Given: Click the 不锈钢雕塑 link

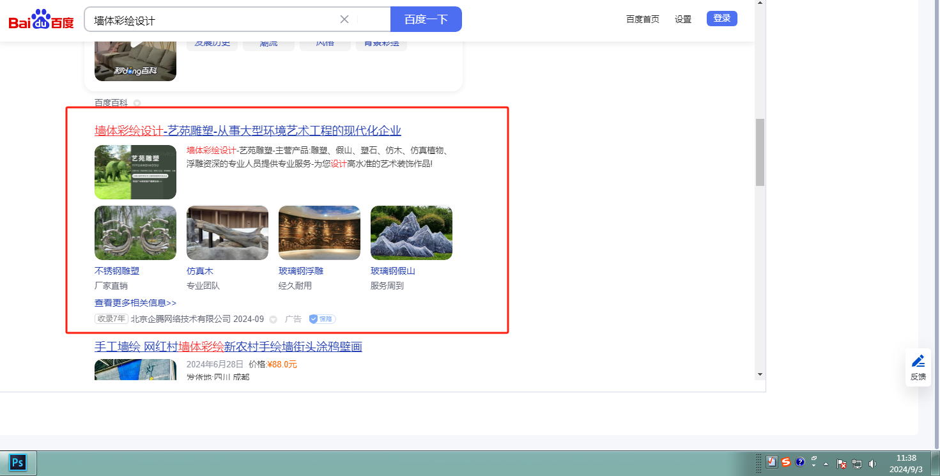Looking at the screenshot, I should pos(117,271).
